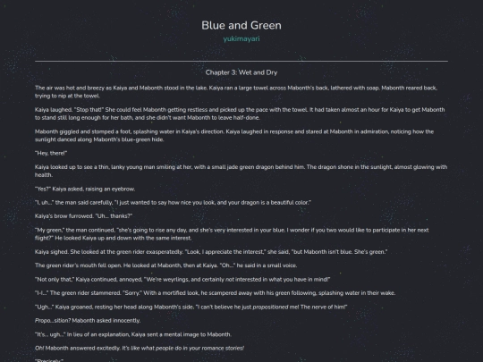Viewport: 483px width, 362px height.
Task: Click the line "The green rider's mouth fell open"
Action: (165, 265)
